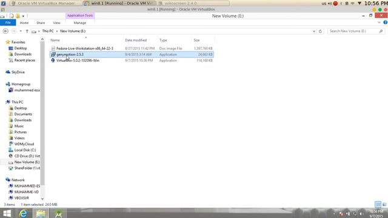This screenshot has height=218, width=388.
Task: Open Music folder under This PC
Action: [x=19, y=126]
